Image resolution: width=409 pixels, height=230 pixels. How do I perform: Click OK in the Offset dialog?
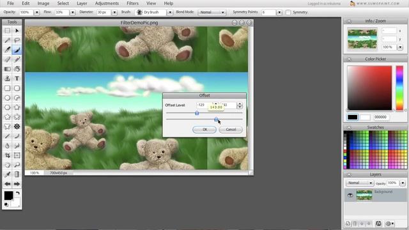pyautogui.click(x=204, y=130)
